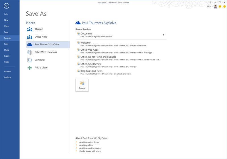The height and width of the screenshot is (159, 227).
Task: Click the frown face feedback icon
Action: pos(224,6)
